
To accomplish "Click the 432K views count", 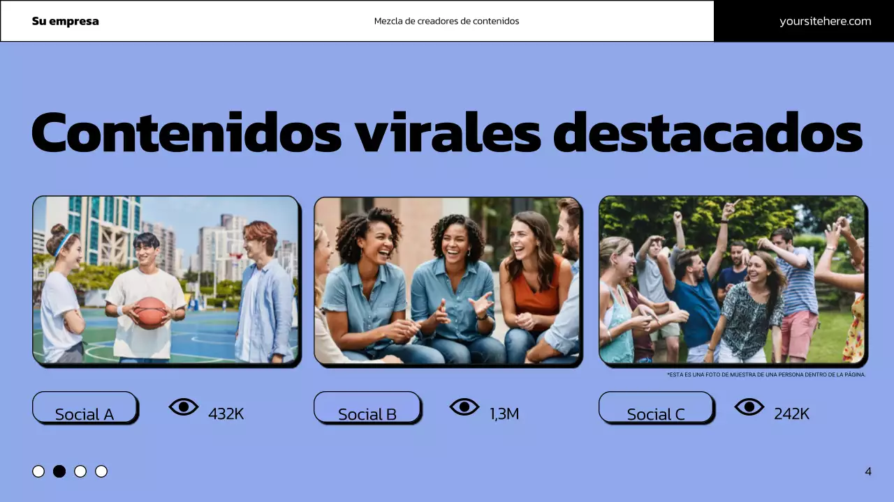I will 225,414.
